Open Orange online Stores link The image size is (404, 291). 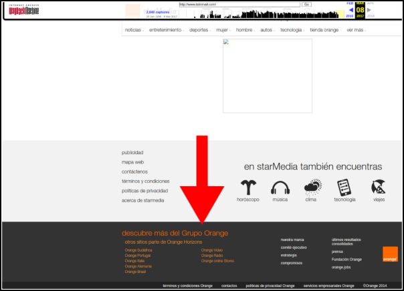[217, 261]
